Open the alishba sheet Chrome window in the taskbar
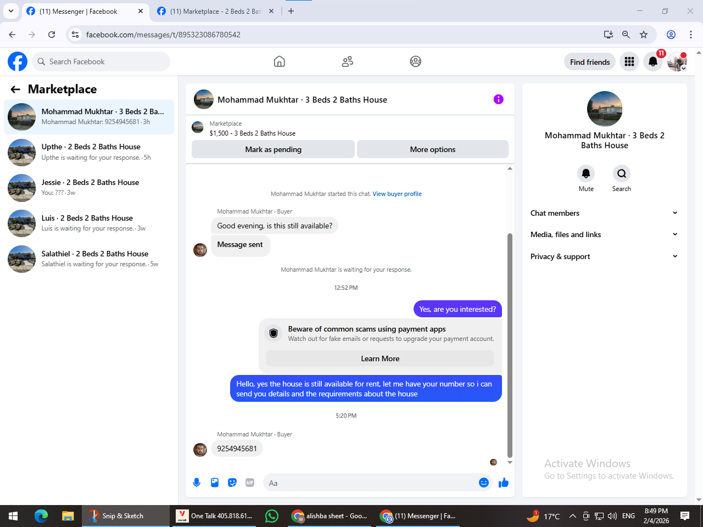 [331, 516]
